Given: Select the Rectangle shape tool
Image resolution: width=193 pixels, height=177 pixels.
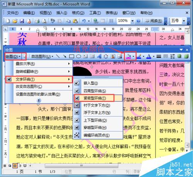Looking at the screenshot, I should tap(71, 56).
